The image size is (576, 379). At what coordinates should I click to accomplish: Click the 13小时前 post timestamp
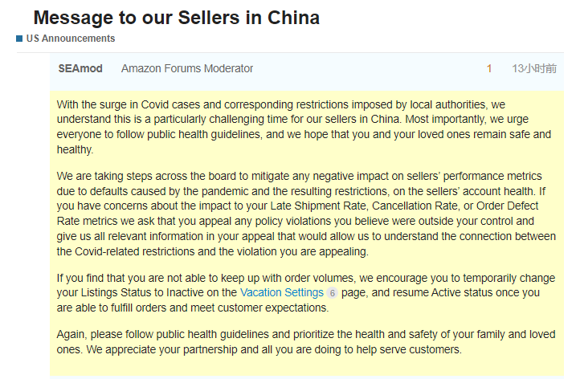pos(533,68)
